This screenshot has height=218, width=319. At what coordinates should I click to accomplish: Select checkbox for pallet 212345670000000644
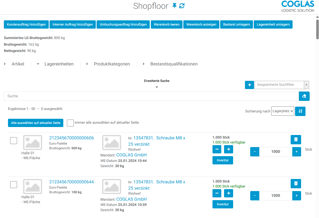point(13,185)
